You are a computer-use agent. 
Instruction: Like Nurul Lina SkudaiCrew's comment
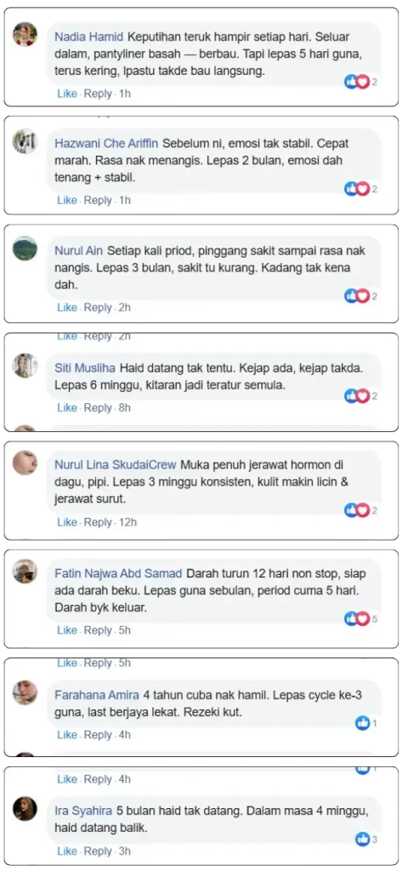[x=67, y=522]
